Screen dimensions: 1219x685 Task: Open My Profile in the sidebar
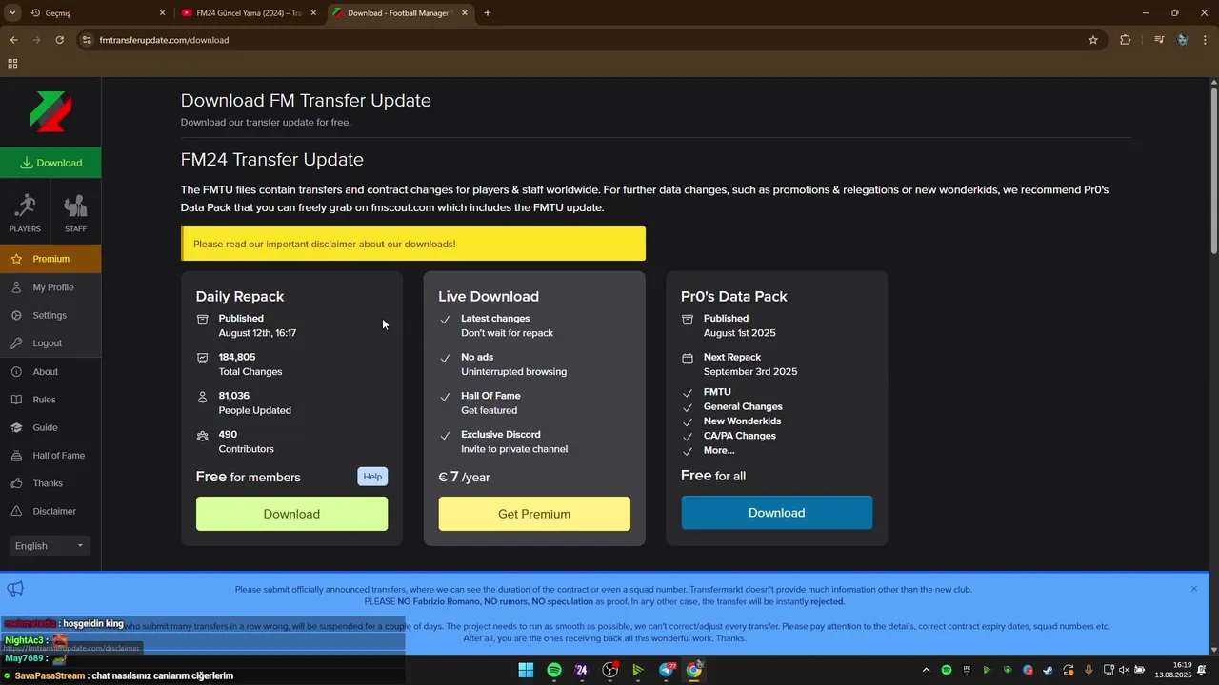50,287
